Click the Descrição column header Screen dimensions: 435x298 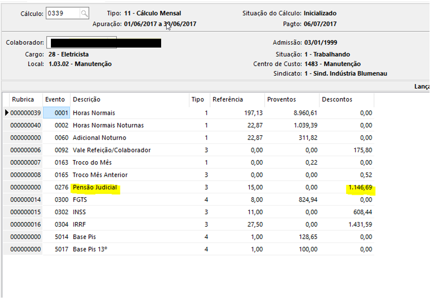(x=87, y=100)
